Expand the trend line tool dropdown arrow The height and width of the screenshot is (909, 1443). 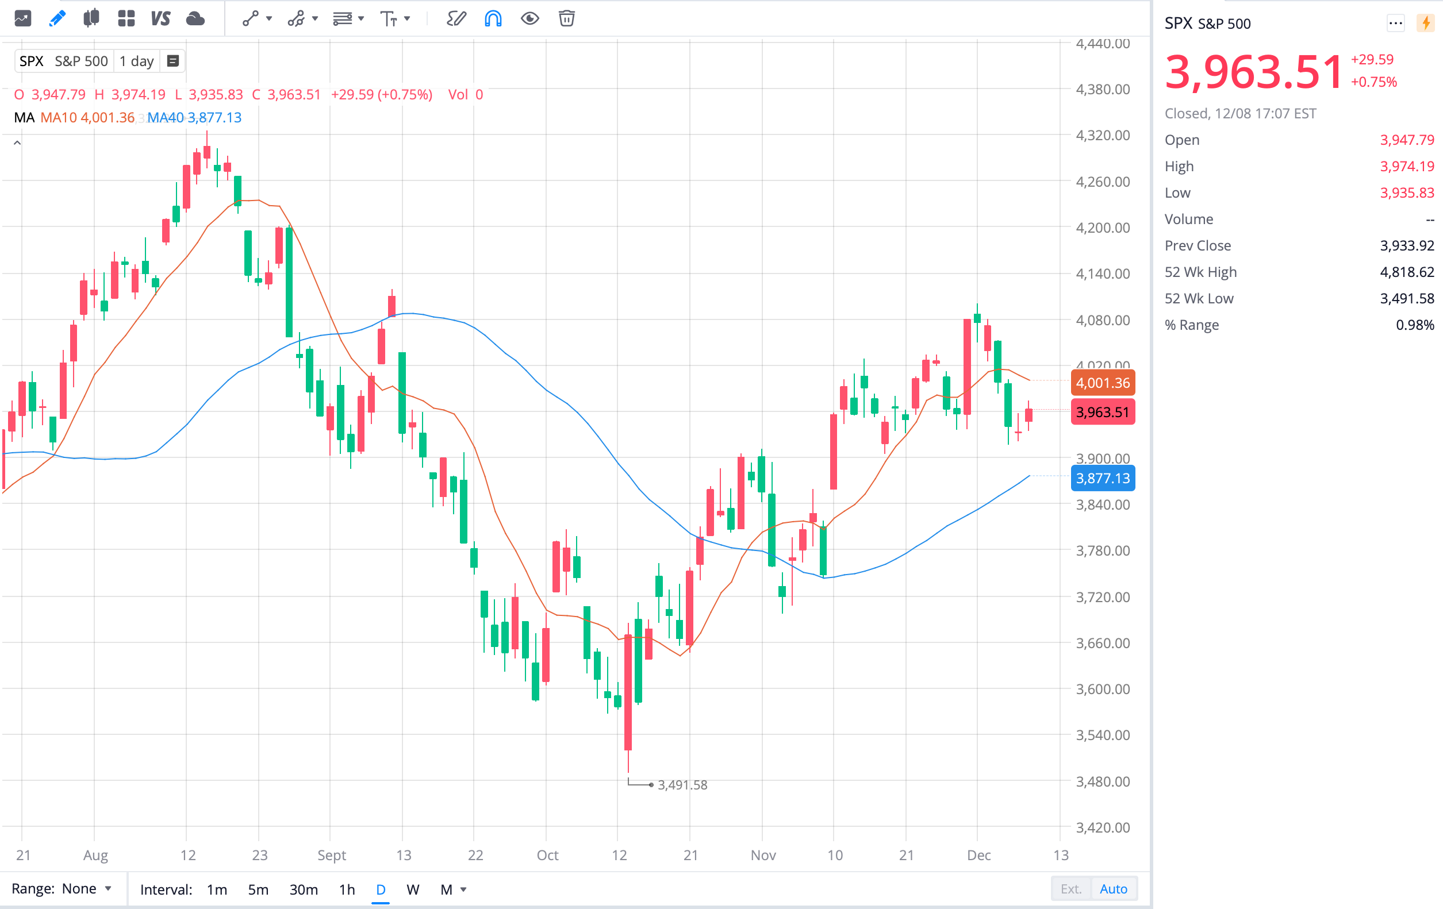(269, 18)
